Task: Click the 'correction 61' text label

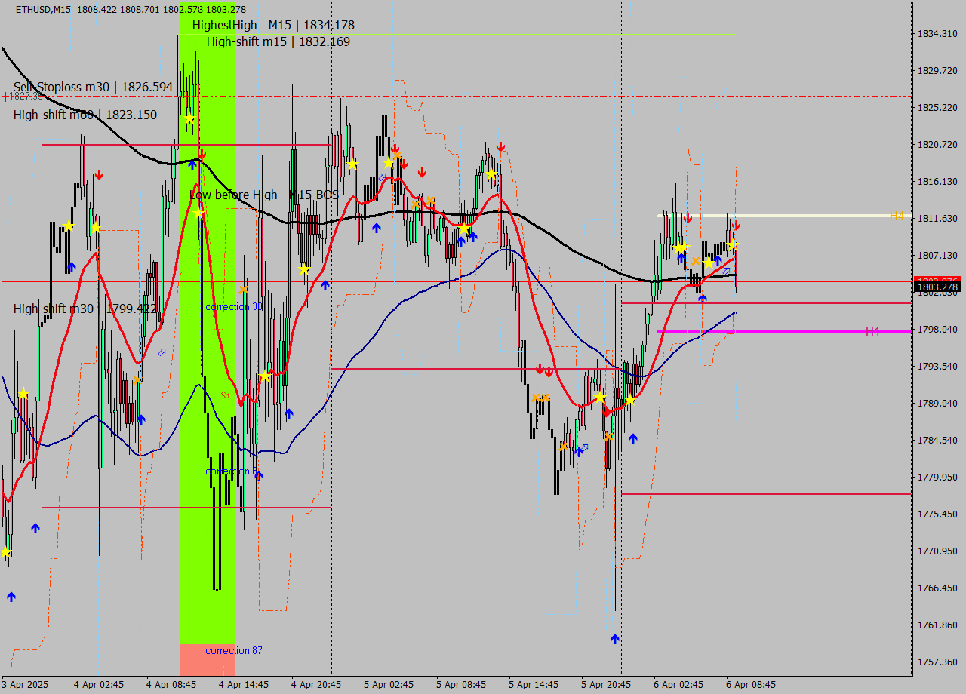Action: pos(234,471)
